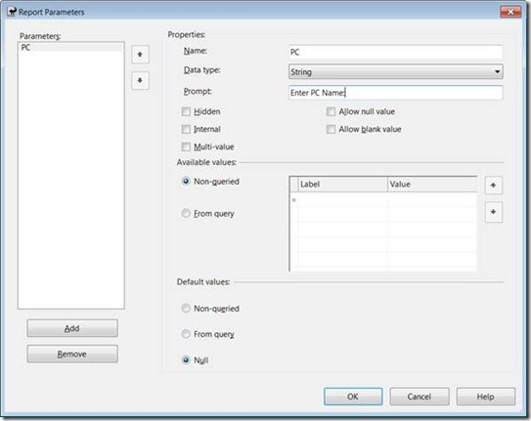Tick Allow blank value checkbox
This screenshot has height=421, width=531.
click(x=331, y=129)
